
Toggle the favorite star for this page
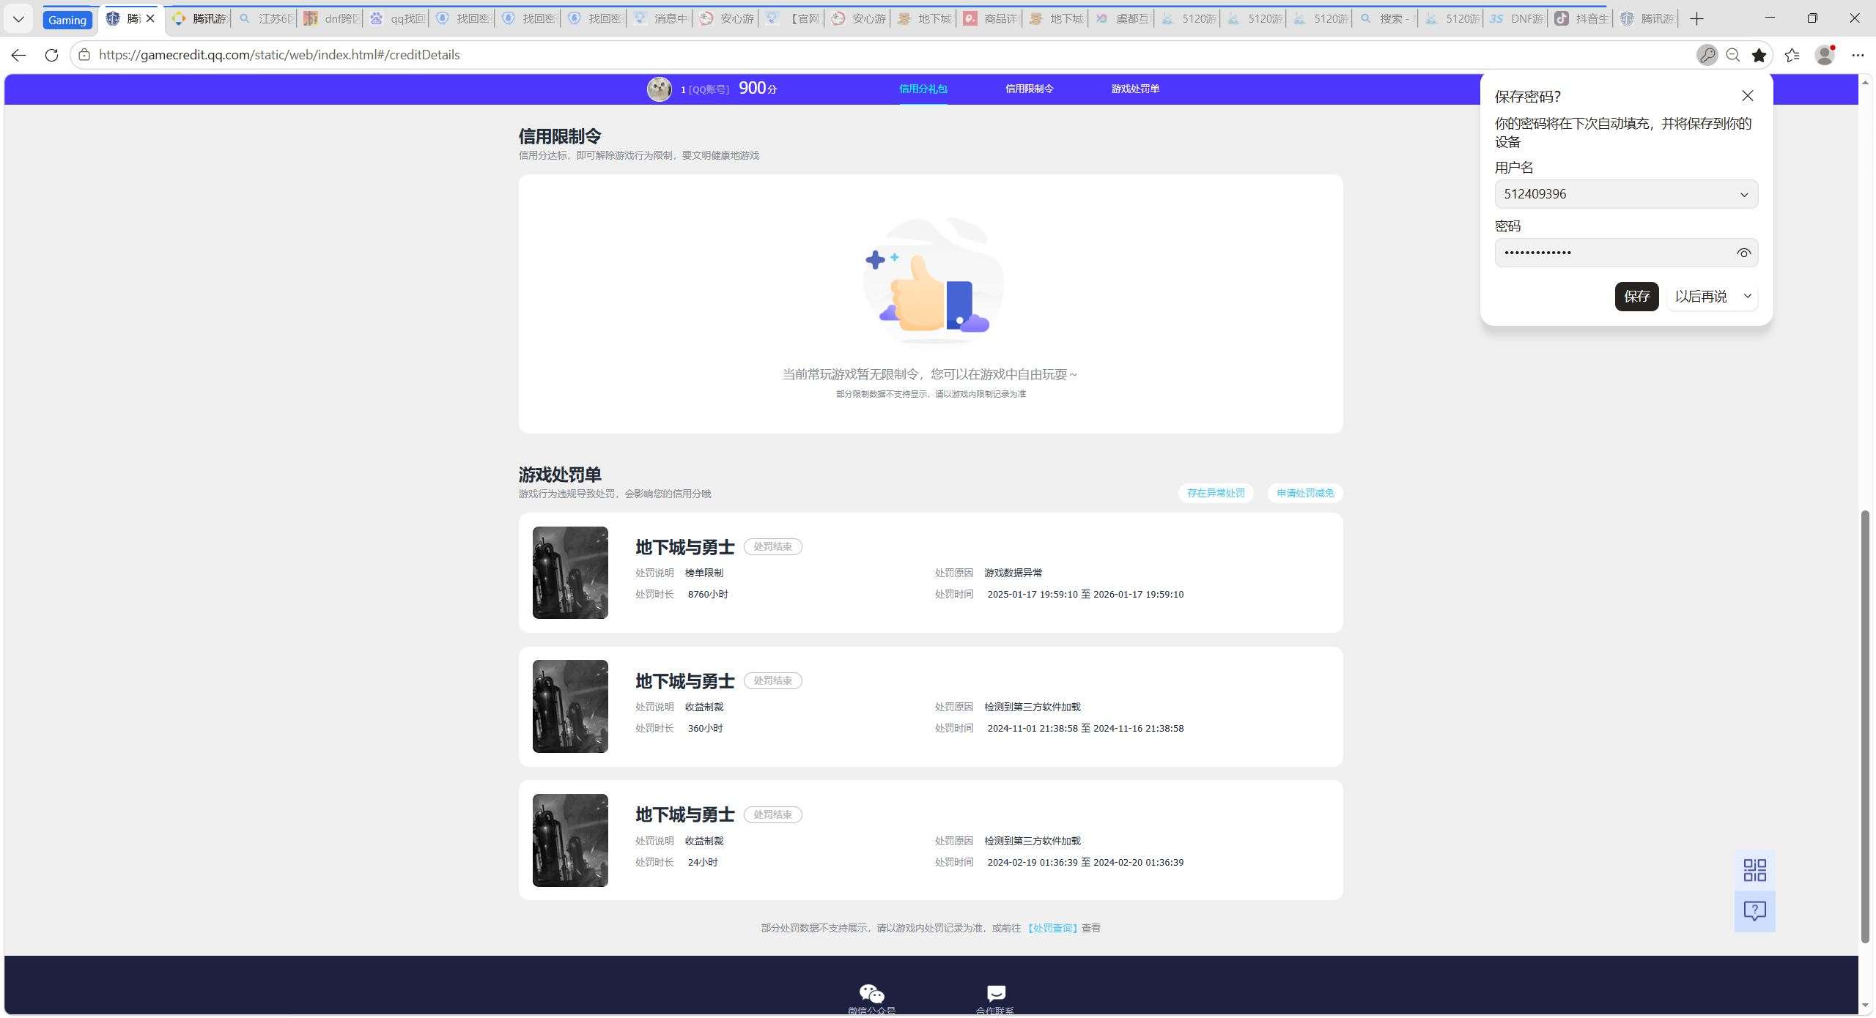pos(1759,55)
